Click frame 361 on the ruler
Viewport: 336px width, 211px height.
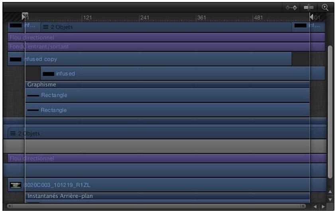coord(201,18)
